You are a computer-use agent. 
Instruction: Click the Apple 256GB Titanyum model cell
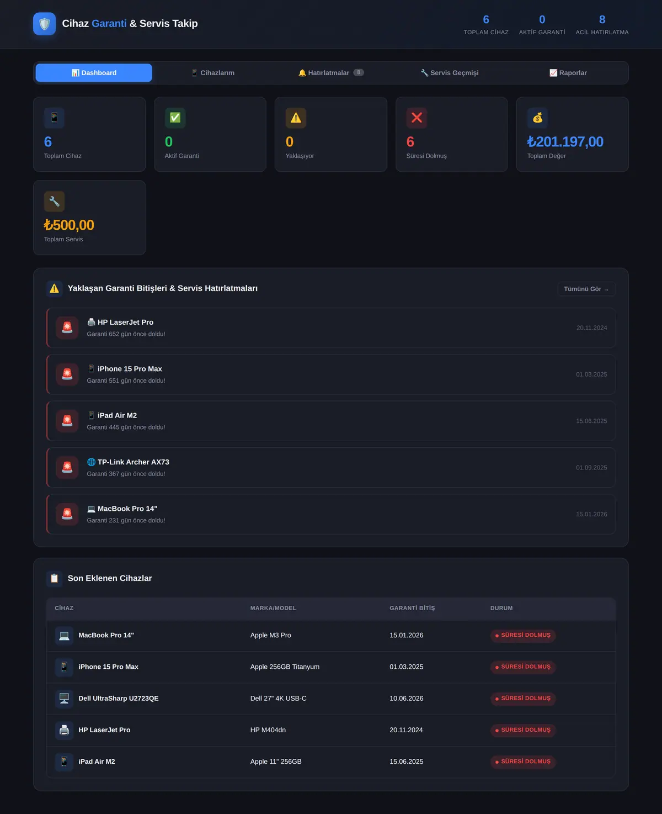pyautogui.click(x=285, y=667)
